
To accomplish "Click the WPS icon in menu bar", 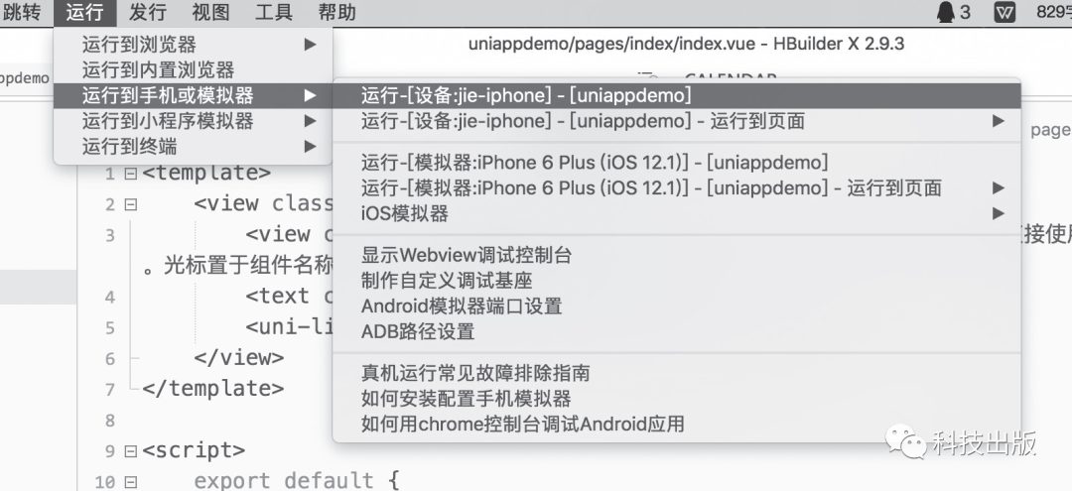I will (1005, 12).
